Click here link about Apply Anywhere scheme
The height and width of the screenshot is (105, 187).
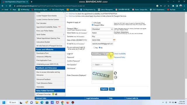pyautogui.click(x=72, y=16)
